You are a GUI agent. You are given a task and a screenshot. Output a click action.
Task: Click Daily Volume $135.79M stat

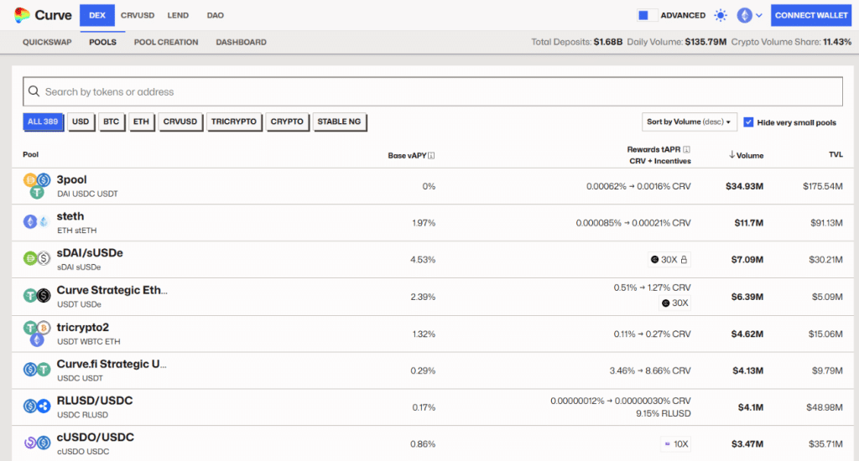coord(677,42)
